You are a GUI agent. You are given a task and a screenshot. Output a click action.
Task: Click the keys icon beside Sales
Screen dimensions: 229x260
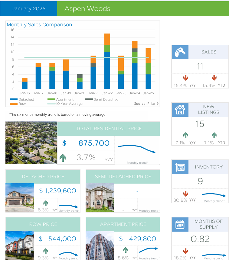pyautogui.click(x=180, y=52)
